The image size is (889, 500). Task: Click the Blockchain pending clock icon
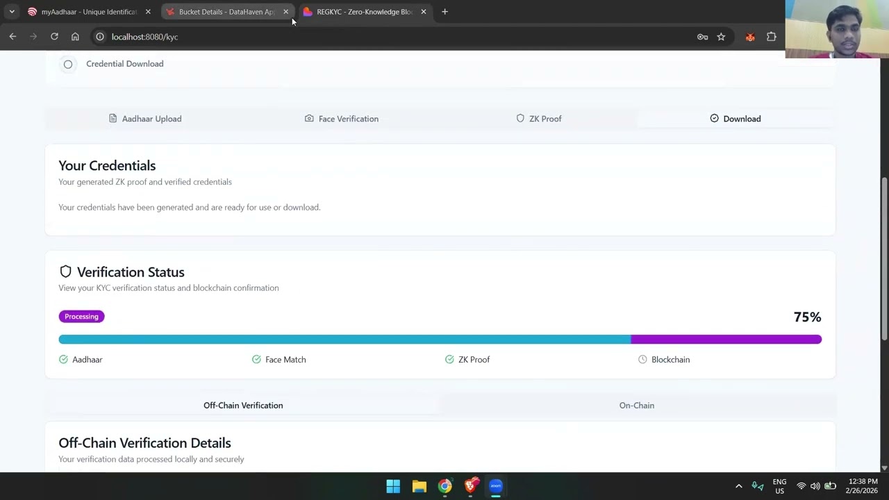[x=642, y=360]
